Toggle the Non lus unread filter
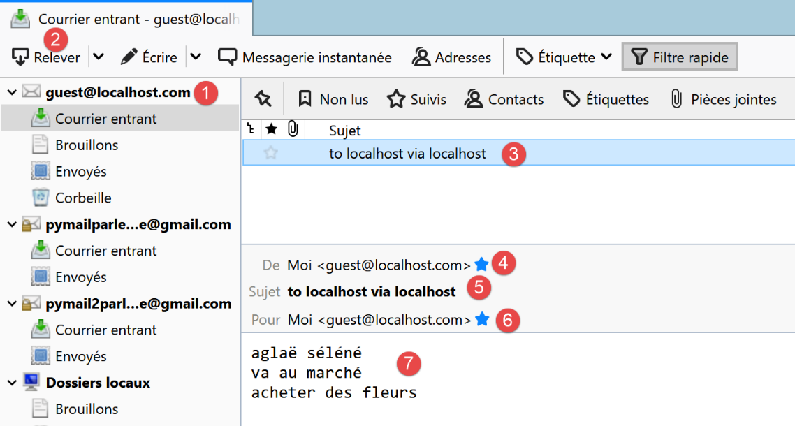795x426 pixels. pos(333,99)
